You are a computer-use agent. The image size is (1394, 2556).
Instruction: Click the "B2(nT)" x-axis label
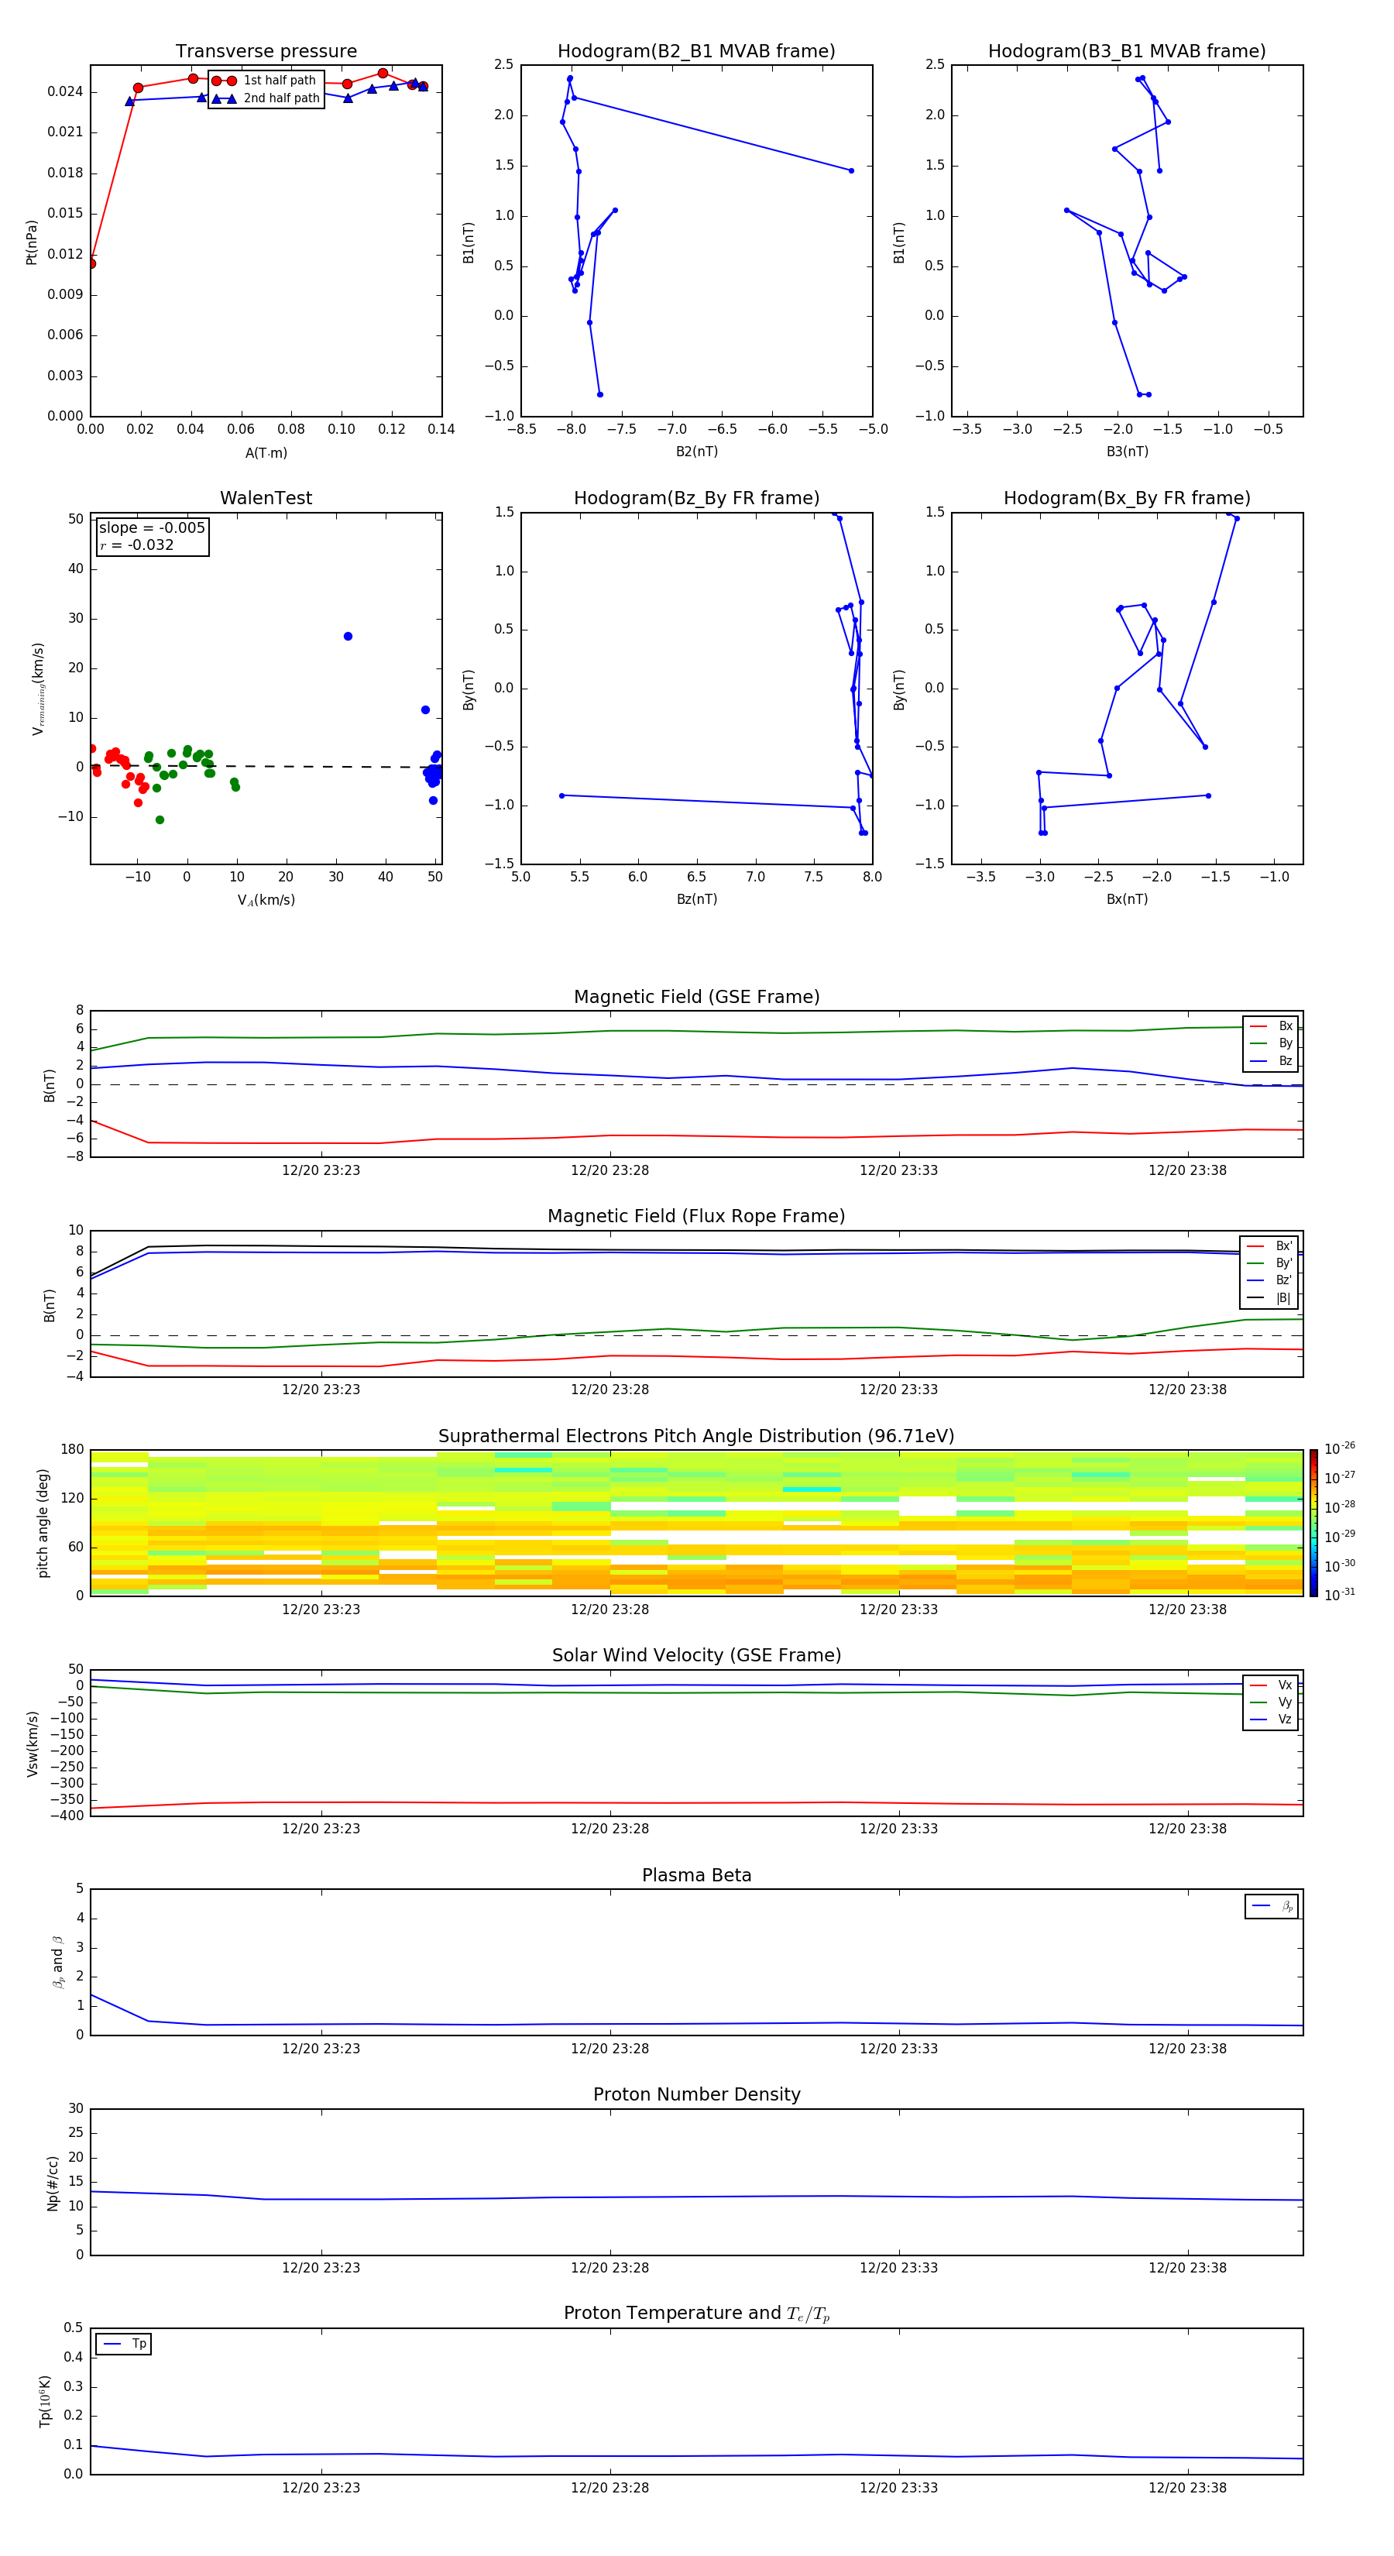696,452
